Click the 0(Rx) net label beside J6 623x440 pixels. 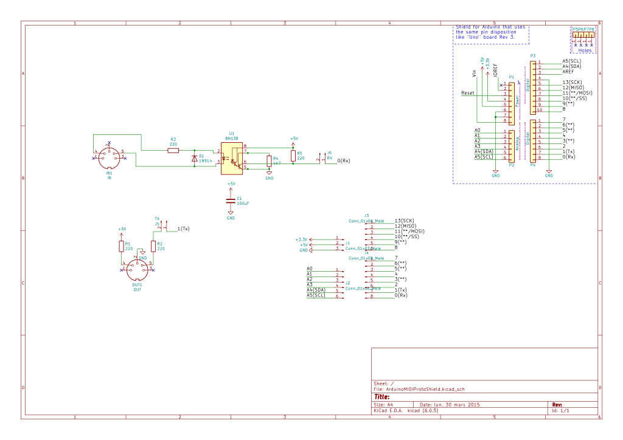point(343,161)
